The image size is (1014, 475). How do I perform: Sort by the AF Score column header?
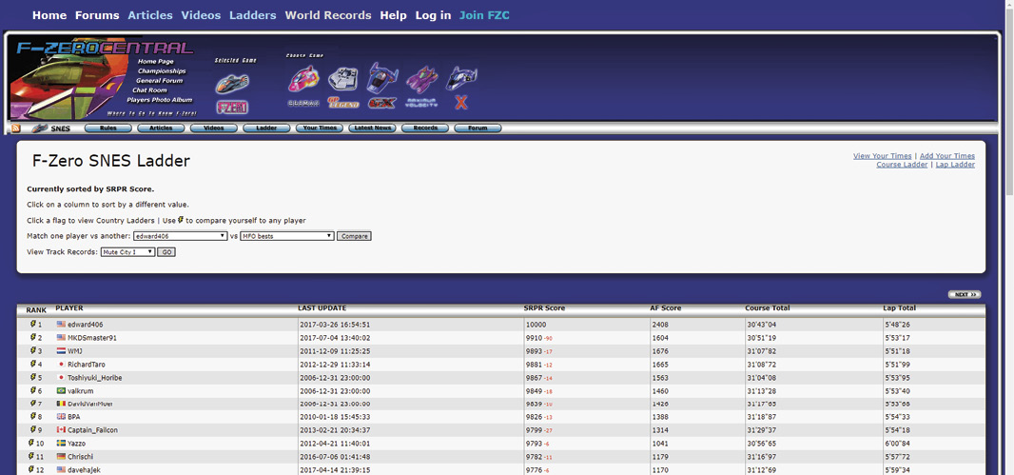(x=666, y=308)
